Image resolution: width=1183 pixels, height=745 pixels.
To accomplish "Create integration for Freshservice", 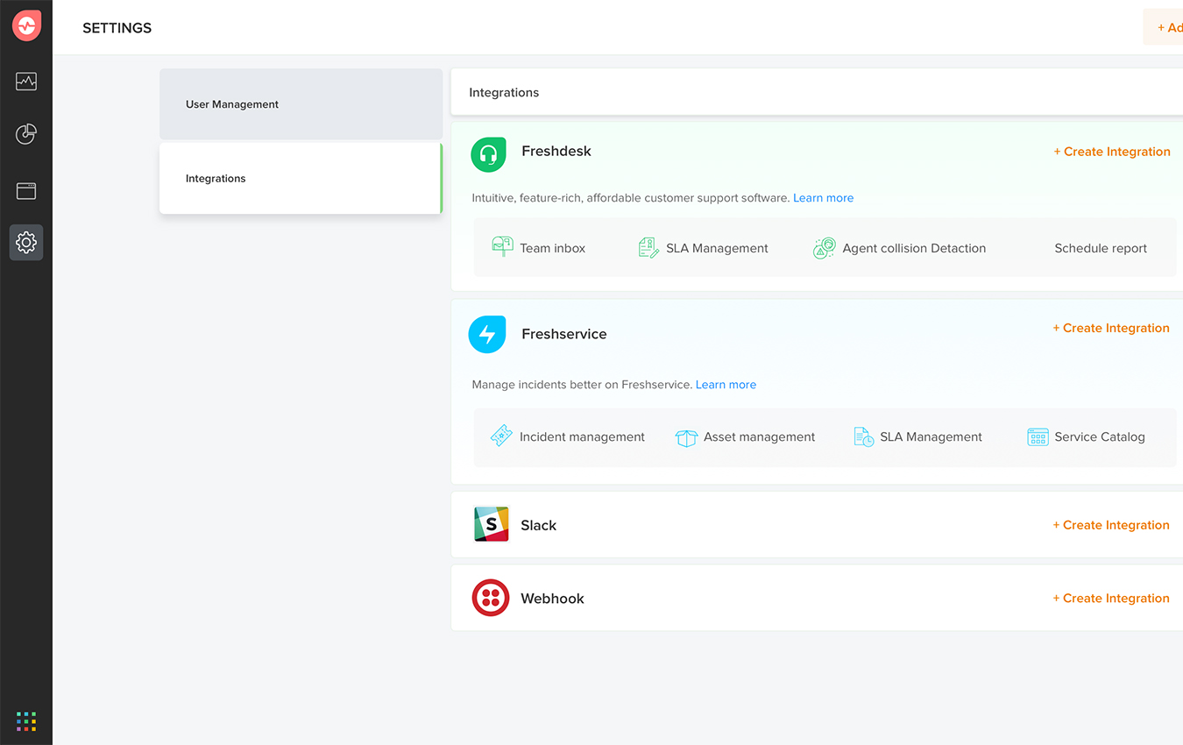I will [1111, 328].
